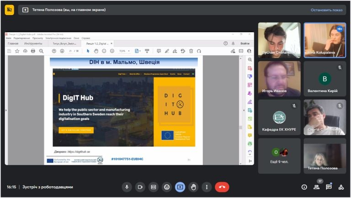Click Остановить показ to stop presenting
Viewport: 351px width, 198px height.
[326, 10]
